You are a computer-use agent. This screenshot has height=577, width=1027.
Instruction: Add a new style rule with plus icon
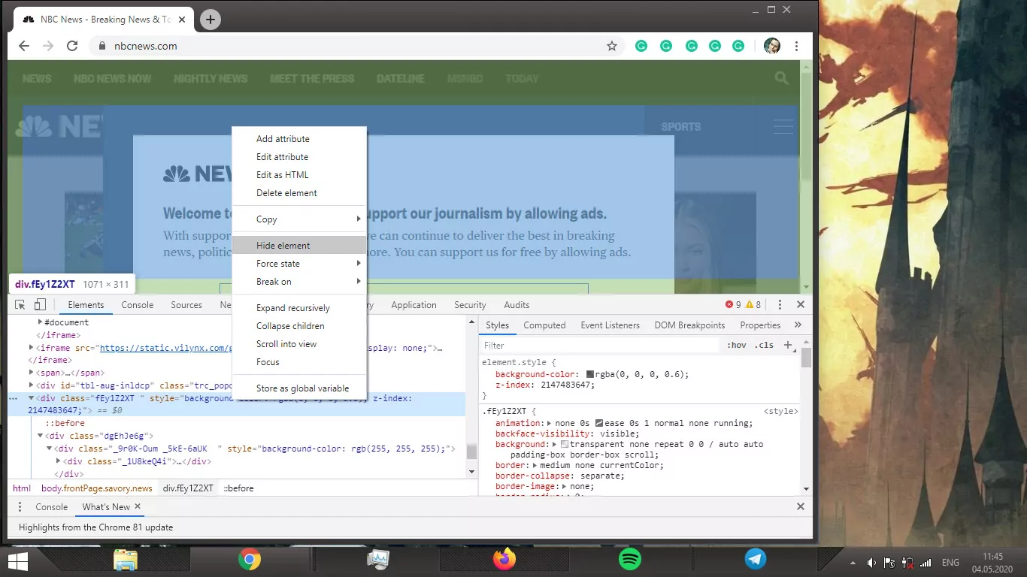(x=788, y=345)
